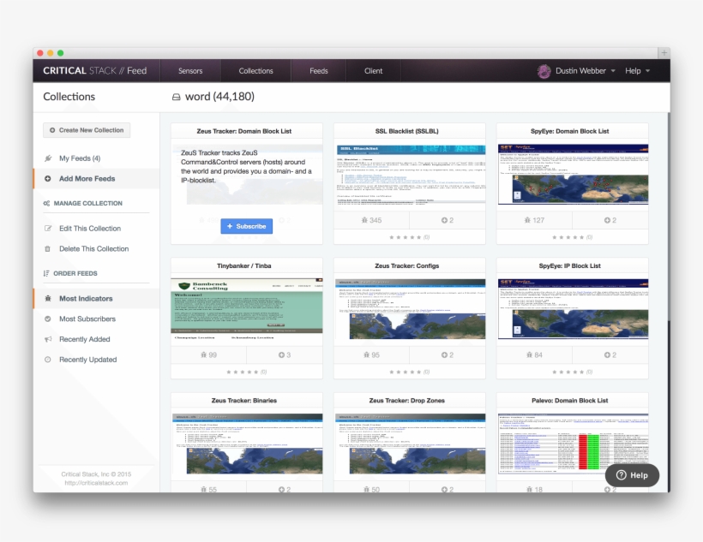Click the trash icon beside Delete This Collection
This screenshot has height=542, width=703.
[48, 249]
